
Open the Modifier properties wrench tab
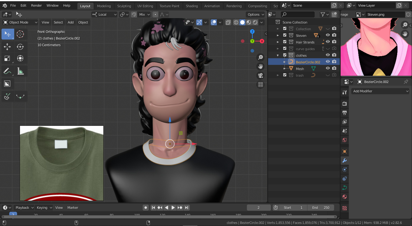click(x=345, y=161)
